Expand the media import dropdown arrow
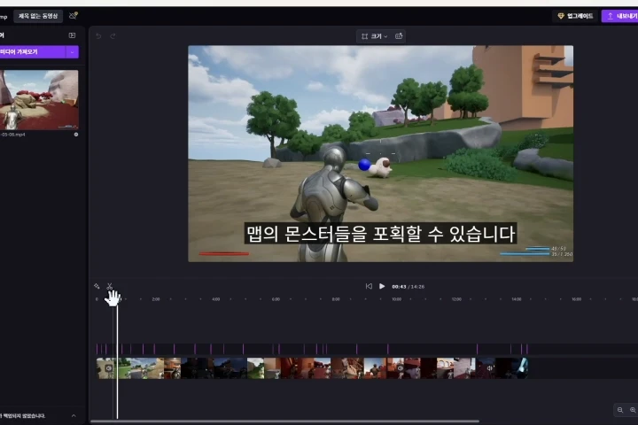Viewport: 638px width, 425px height. coord(72,52)
